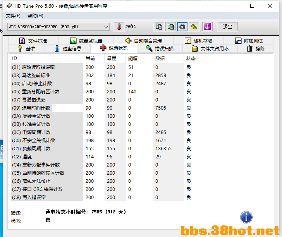Click data value 136355 in load cycle row
Screen dimensions: 282x237
163,149
